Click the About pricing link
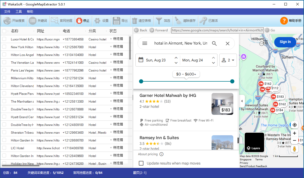This screenshot has height=178, width=304. [x=148, y=154]
